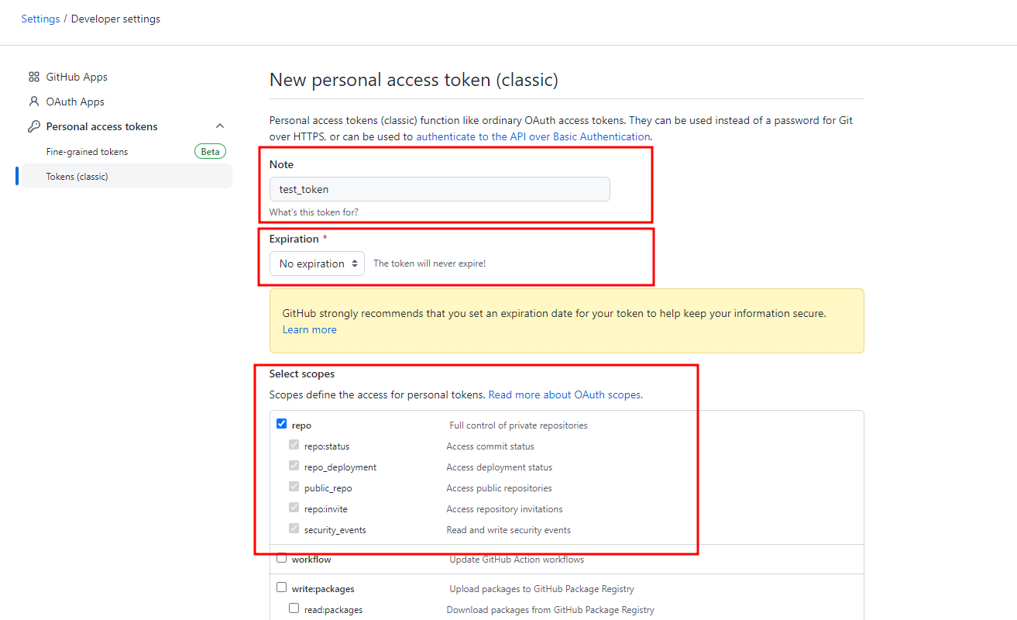Screen dimensions: 1017x620
Task: Click 'Full control of private repositories' description
Action: 518,425
